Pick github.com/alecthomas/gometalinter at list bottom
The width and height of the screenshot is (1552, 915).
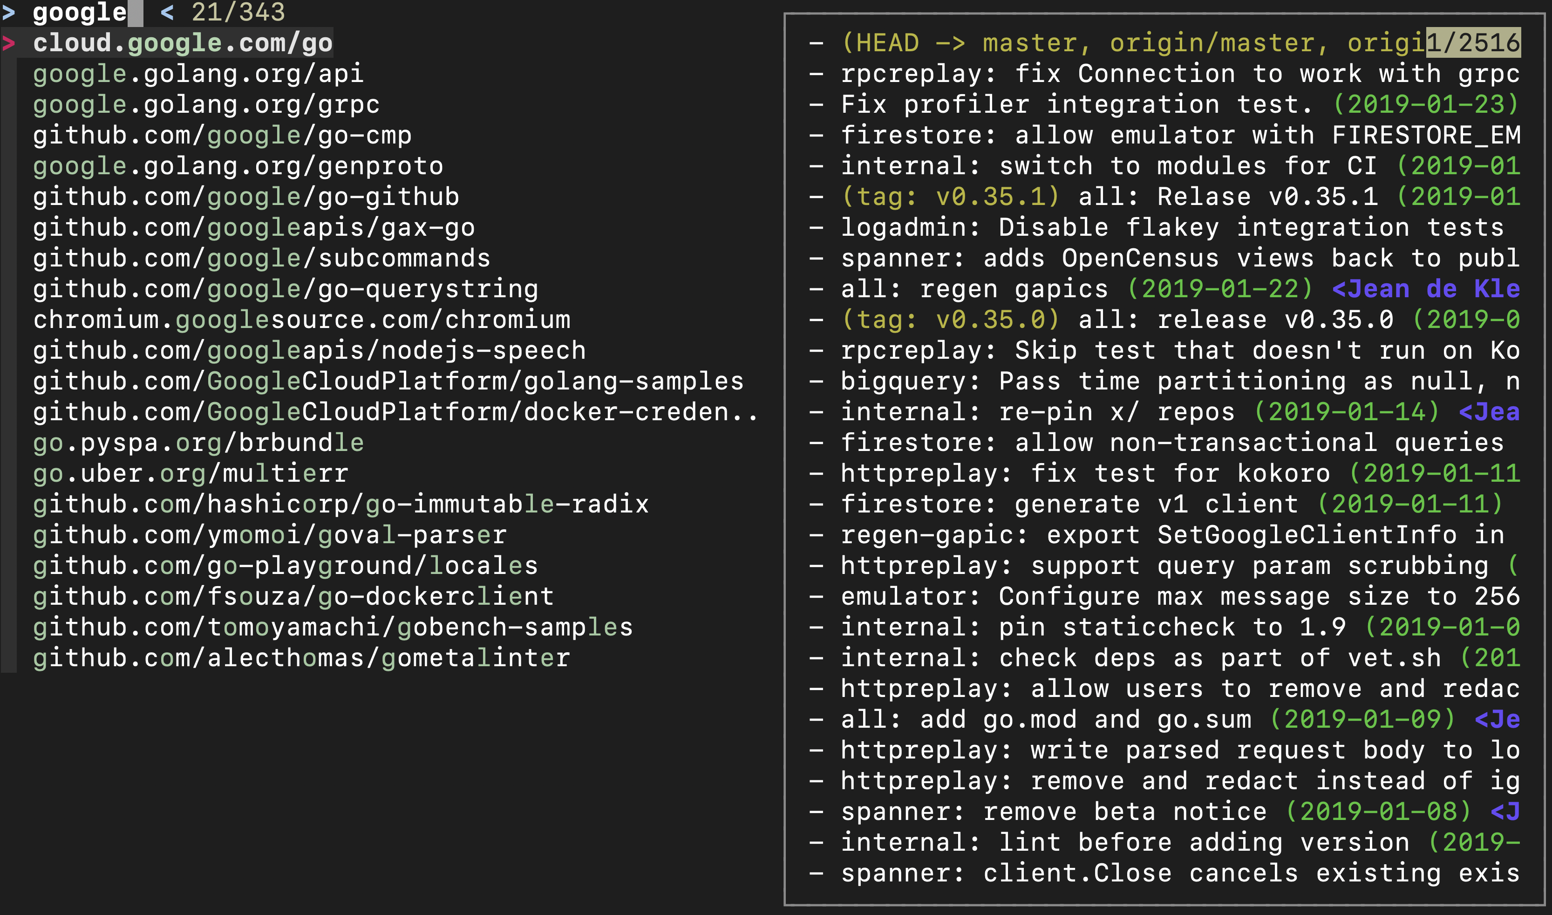[x=301, y=658]
